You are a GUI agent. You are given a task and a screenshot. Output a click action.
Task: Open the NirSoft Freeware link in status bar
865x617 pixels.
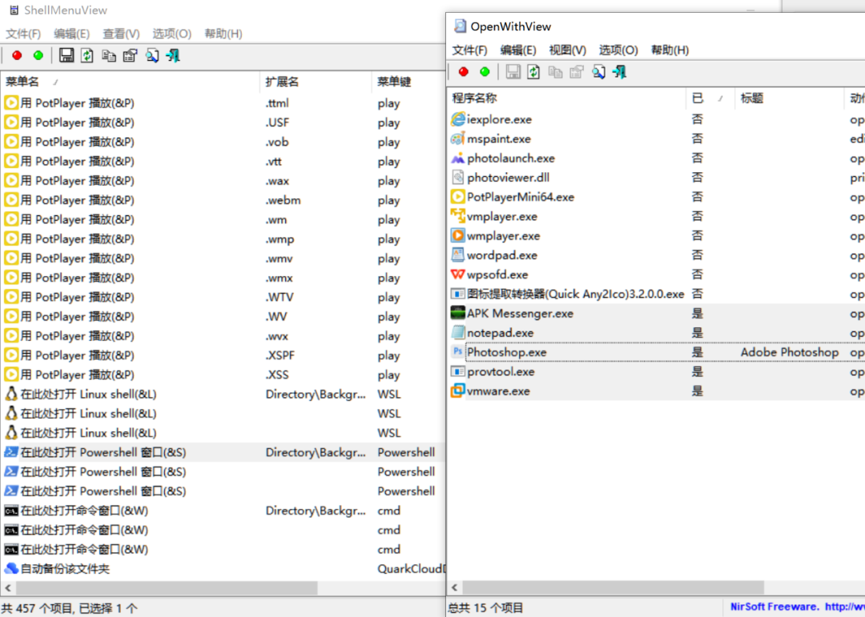(774, 607)
